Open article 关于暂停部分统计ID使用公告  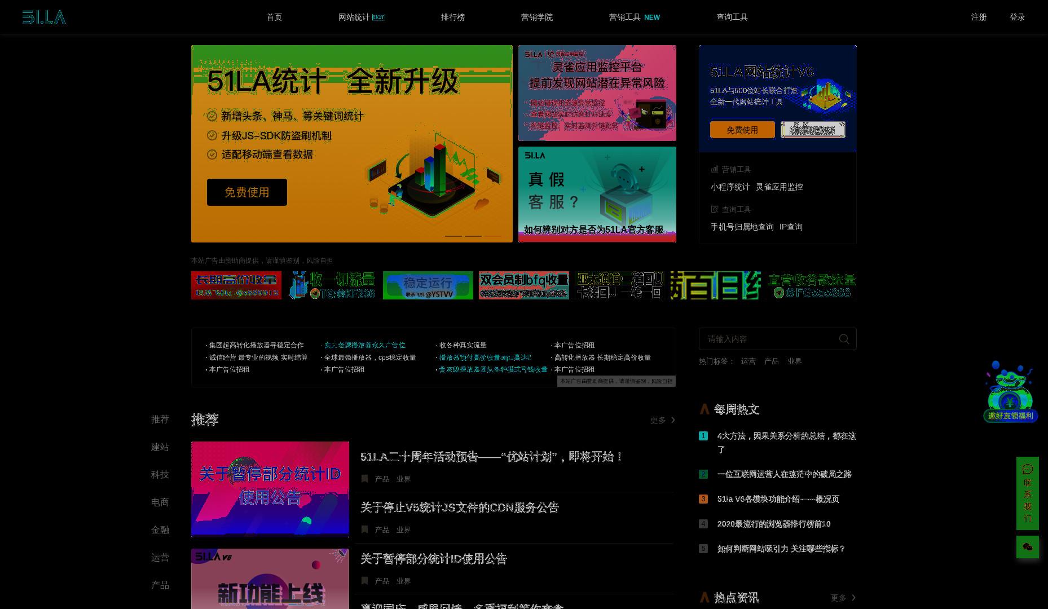[434, 559]
